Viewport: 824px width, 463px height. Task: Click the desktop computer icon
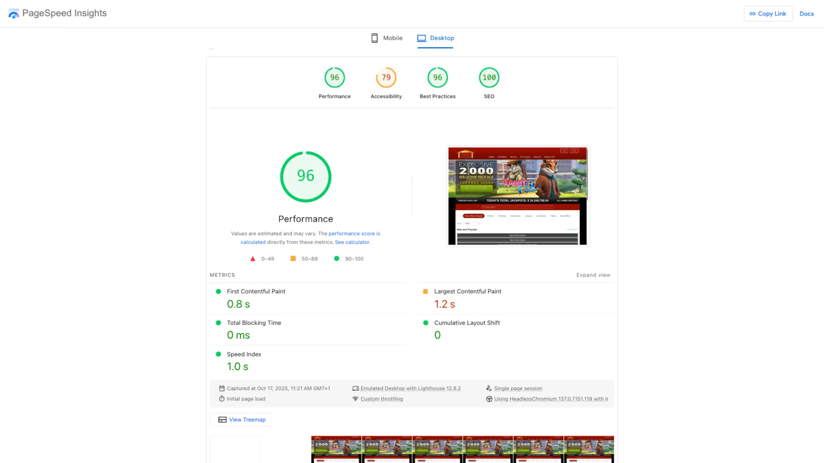coord(422,38)
